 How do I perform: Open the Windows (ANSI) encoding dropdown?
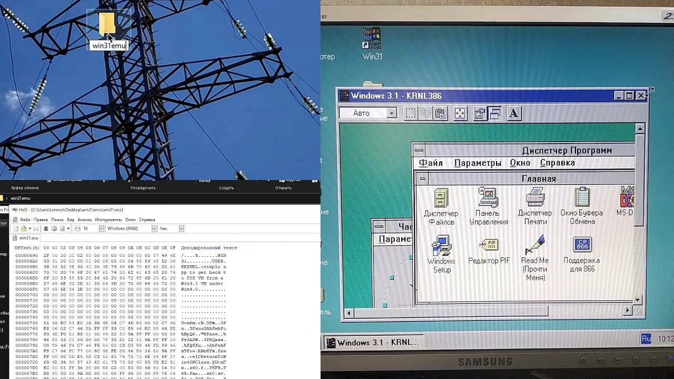154,228
